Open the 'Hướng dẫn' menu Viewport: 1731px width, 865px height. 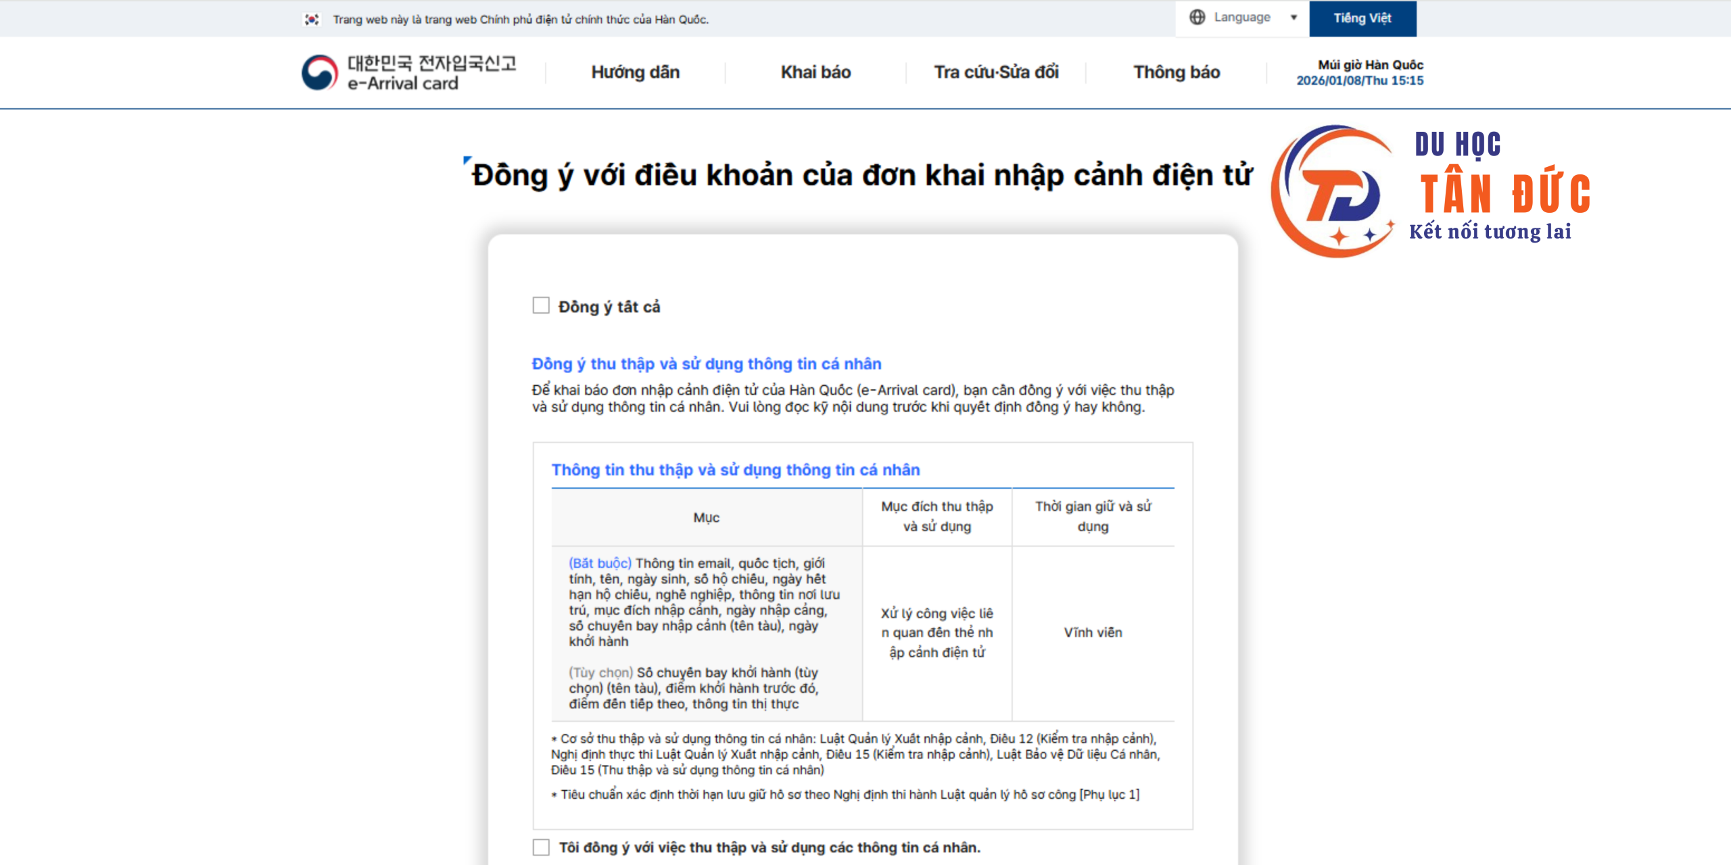(x=635, y=72)
